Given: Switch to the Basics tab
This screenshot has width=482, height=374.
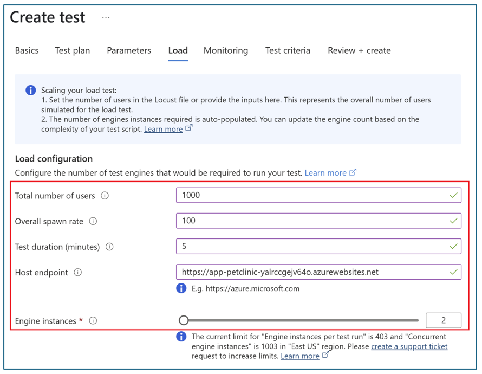Looking at the screenshot, I should point(27,50).
